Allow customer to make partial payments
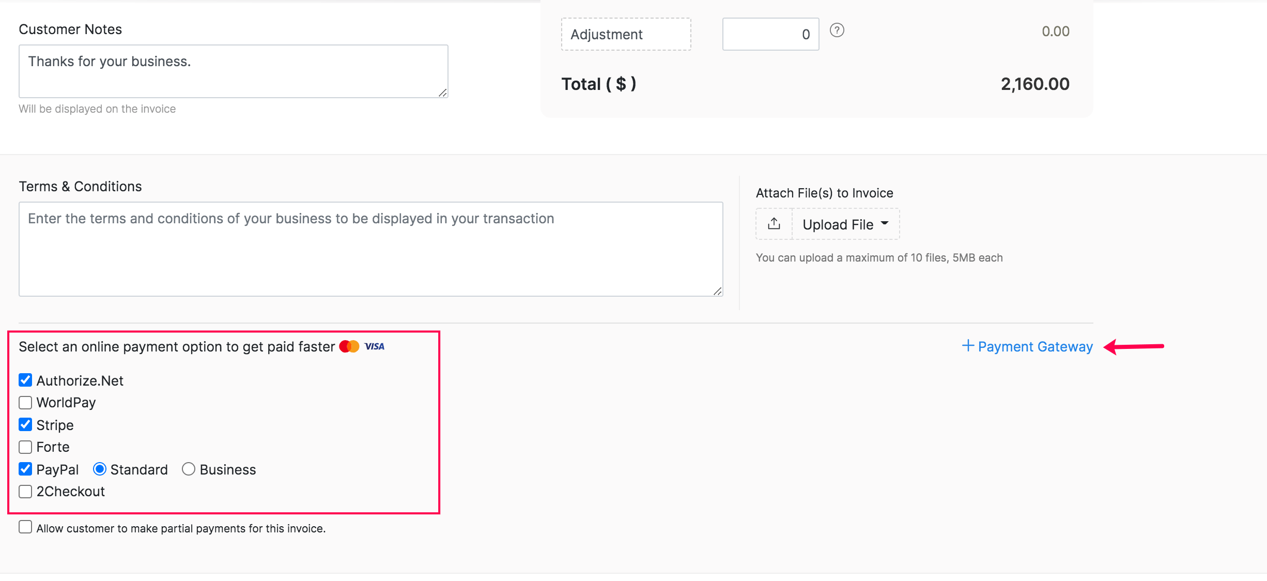 click(x=25, y=527)
